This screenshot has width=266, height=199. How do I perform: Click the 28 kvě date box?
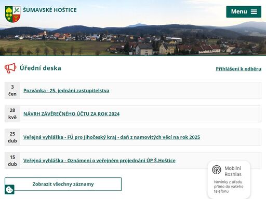tap(12, 114)
